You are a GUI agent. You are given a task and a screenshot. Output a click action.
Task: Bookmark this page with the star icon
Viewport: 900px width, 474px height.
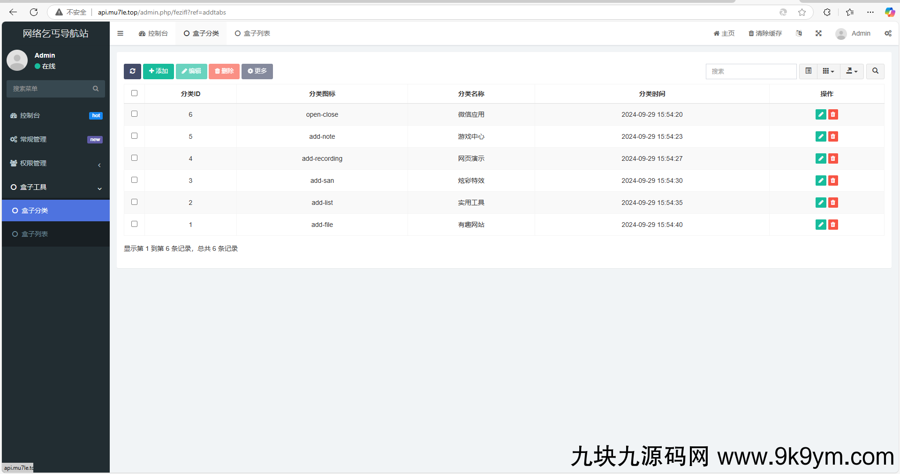coord(802,12)
